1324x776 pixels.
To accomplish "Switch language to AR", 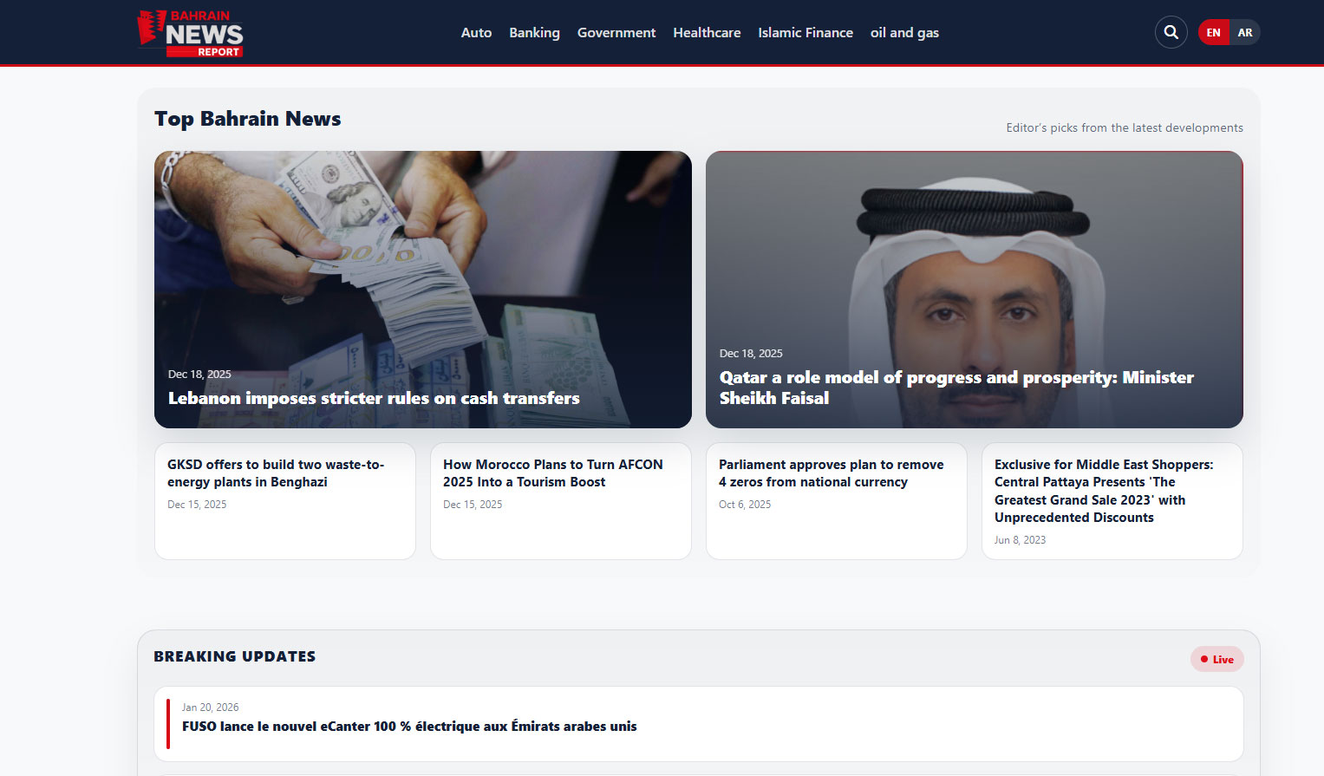I will [1245, 33].
